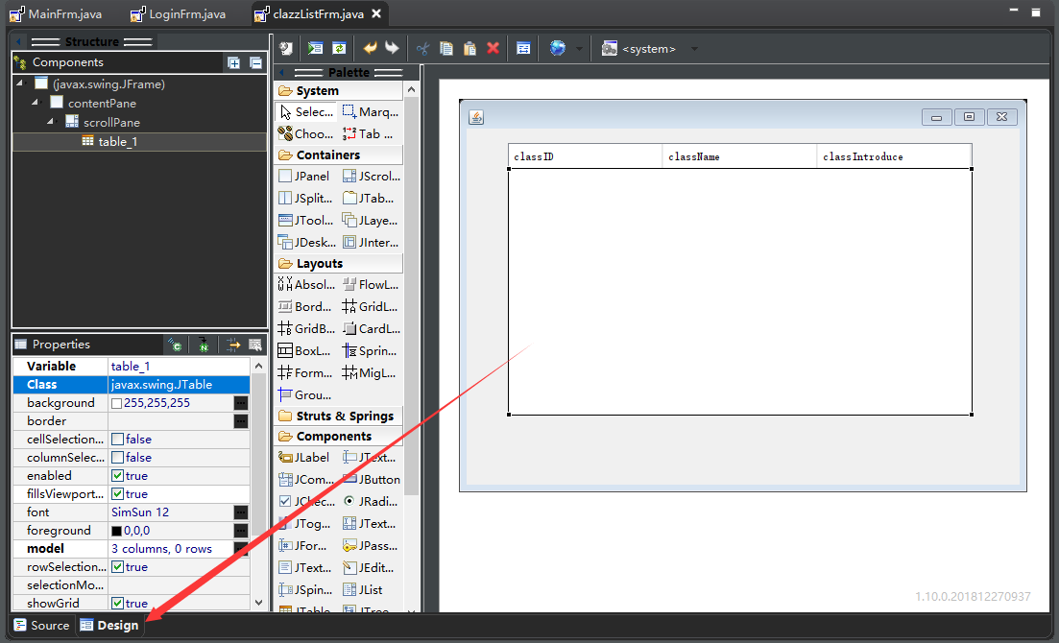Pick JToolBar from the palette
This screenshot has height=643, width=1059.
[306, 220]
